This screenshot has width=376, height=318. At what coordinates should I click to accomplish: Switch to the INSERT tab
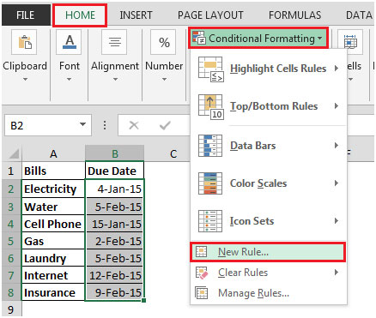coord(136,15)
